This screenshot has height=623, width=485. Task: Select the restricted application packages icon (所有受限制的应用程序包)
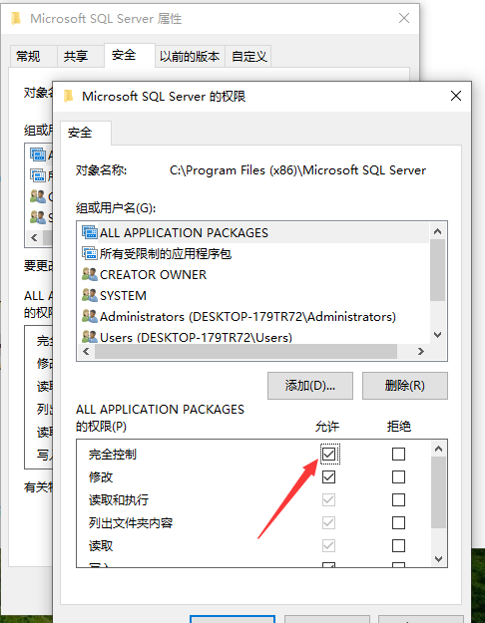point(90,253)
